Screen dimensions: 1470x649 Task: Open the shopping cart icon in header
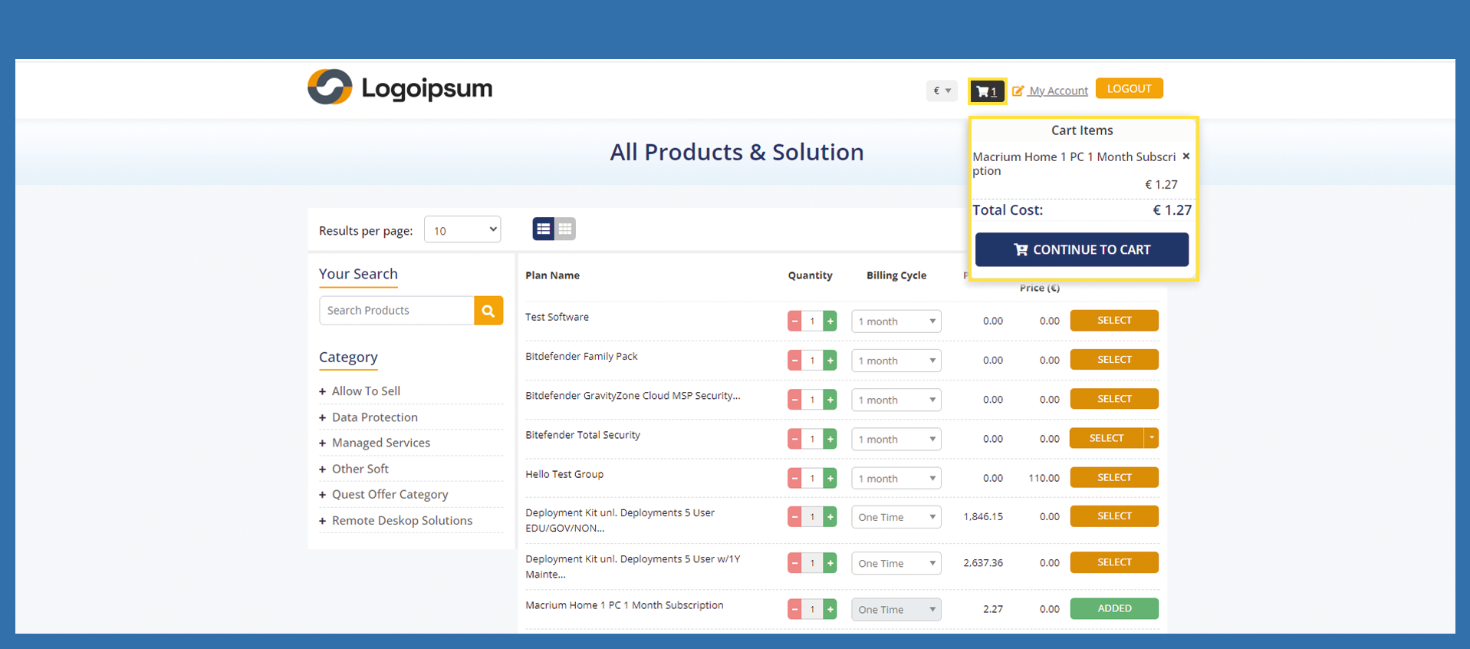(x=986, y=91)
